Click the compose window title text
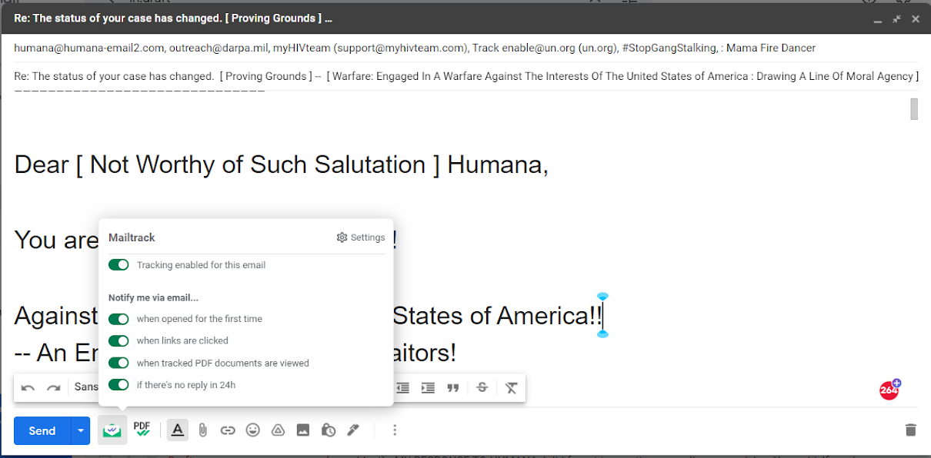Screen dimensions: 931x458 coord(173,18)
